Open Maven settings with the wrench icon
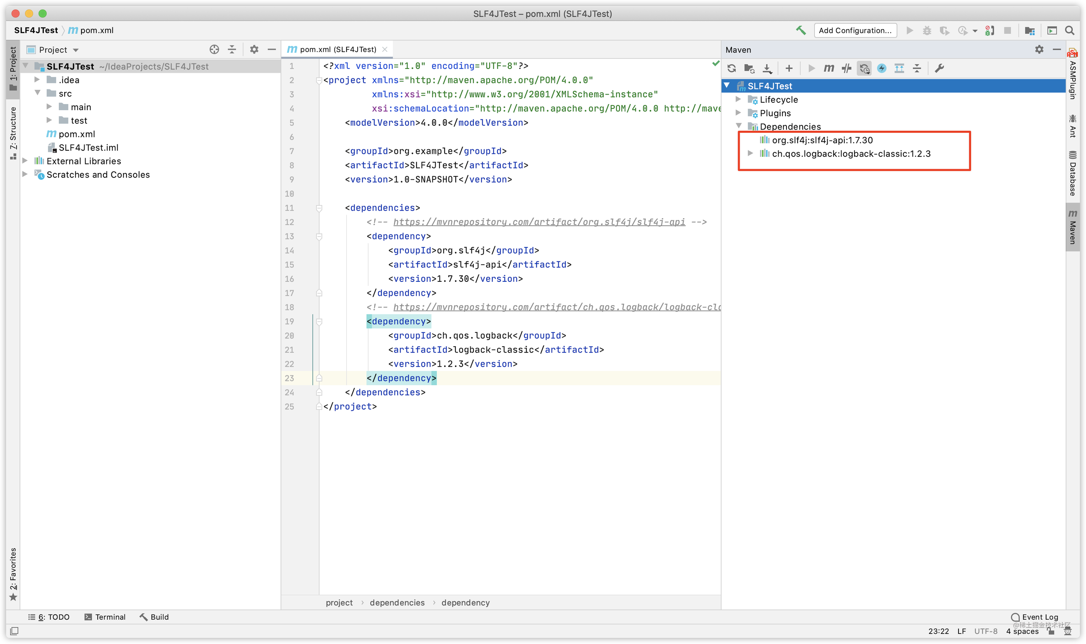The width and height of the screenshot is (1086, 644). click(x=939, y=68)
